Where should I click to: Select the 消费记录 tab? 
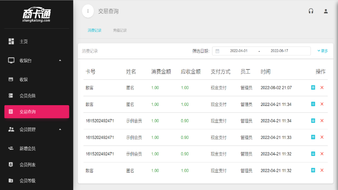click(94, 30)
